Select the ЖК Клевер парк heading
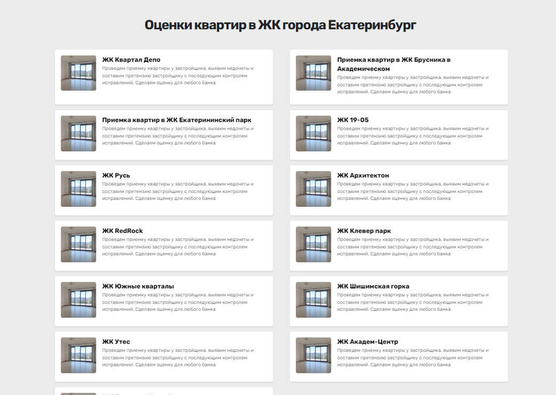The height and width of the screenshot is (395, 556). coord(363,230)
